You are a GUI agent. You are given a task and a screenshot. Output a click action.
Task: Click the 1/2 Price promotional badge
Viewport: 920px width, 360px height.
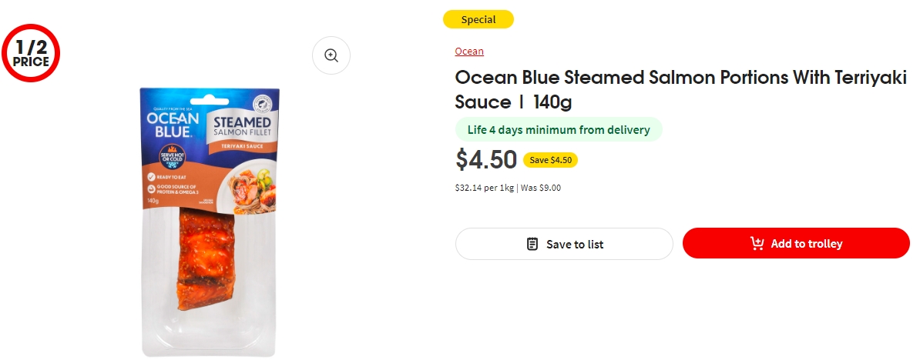pyautogui.click(x=31, y=52)
